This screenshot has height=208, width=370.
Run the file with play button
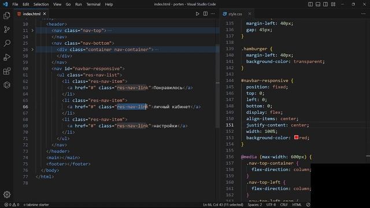[x=197, y=14]
